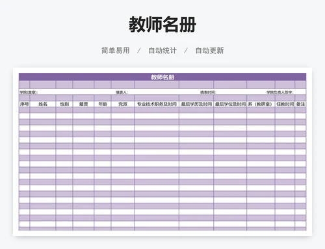The width and height of the screenshot is (325, 249).
Task: Select the 最后学历及时间 column header
Action: (x=196, y=104)
